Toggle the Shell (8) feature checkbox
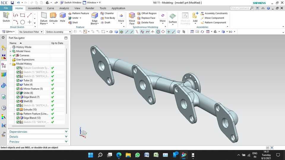Screen dimensions: 285x160 pos(18,101)
